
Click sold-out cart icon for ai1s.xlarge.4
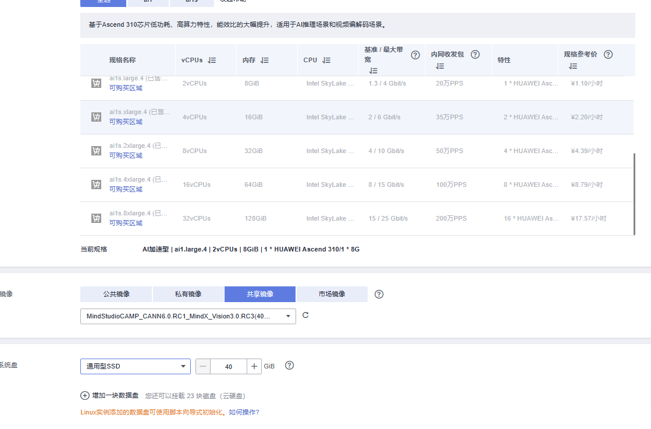coord(97,117)
